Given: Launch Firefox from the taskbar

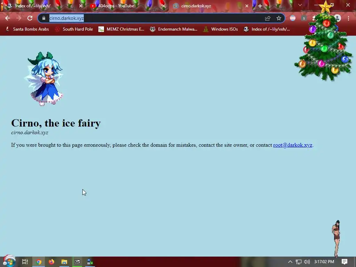Looking at the screenshot, I should [x=51, y=262].
